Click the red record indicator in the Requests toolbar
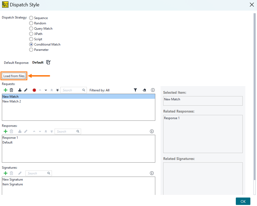The image size is (257, 206). (x=34, y=90)
